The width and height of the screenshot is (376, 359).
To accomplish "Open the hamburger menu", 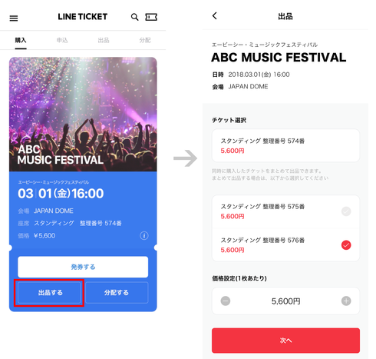I will (x=14, y=18).
